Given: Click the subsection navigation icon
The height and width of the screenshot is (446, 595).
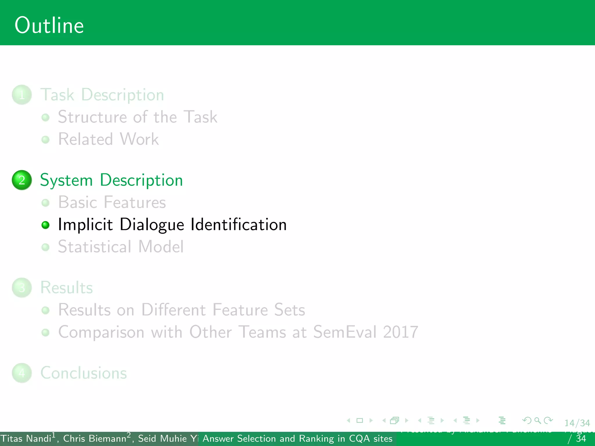Looking at the screenshot, I should pos(431,420).
